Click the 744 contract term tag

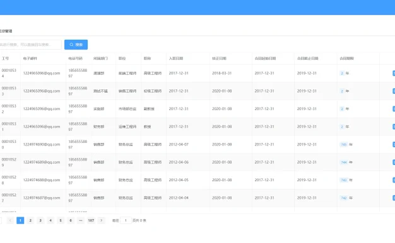(x=344, y=162)
